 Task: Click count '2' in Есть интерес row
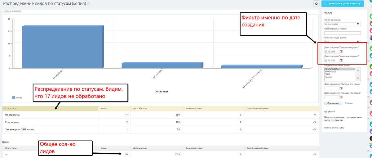tap(127, 122)
